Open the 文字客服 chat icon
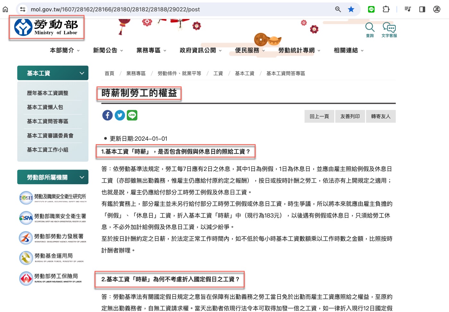The height and width of the screenshot is (312, 449). 389,30
